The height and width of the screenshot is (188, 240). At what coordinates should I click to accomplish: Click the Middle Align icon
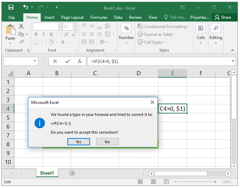[x=92, y=27]
